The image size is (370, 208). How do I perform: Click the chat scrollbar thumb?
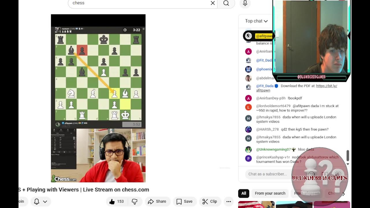tap(348, 156)
